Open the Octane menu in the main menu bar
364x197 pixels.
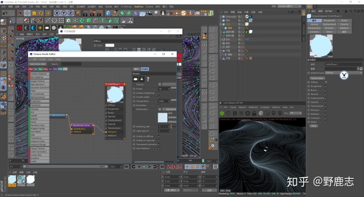click(150, 7)
